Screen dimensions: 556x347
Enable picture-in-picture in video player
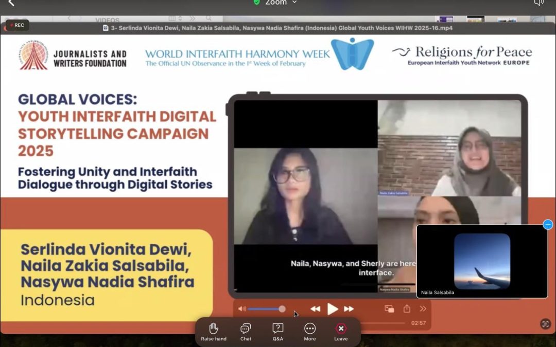389,309
